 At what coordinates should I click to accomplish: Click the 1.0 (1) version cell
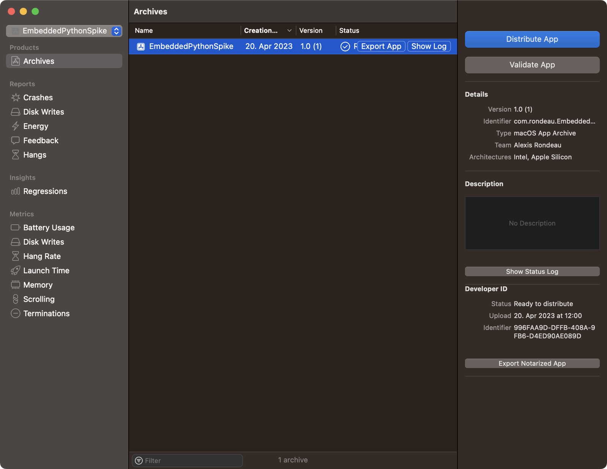click(311, 46)
